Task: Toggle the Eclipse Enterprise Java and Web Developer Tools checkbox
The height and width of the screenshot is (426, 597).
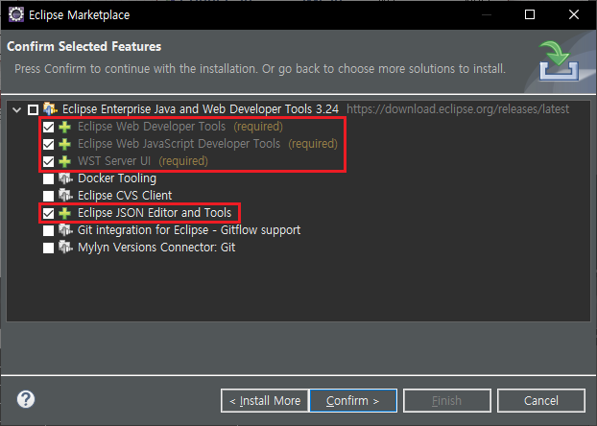Action: point(34,110)
